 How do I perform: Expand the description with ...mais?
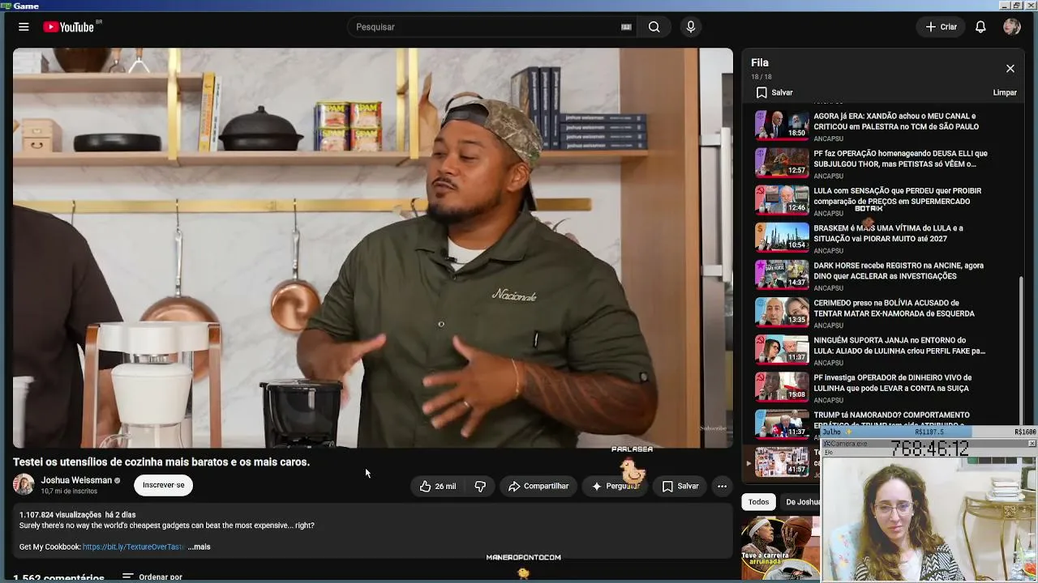coord(199,547)
